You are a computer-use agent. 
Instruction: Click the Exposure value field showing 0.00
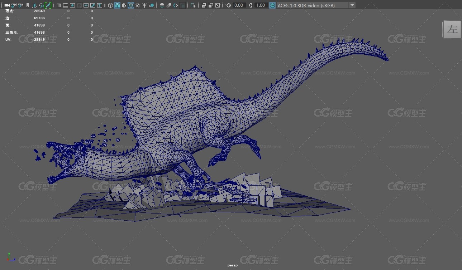point(239,5)
